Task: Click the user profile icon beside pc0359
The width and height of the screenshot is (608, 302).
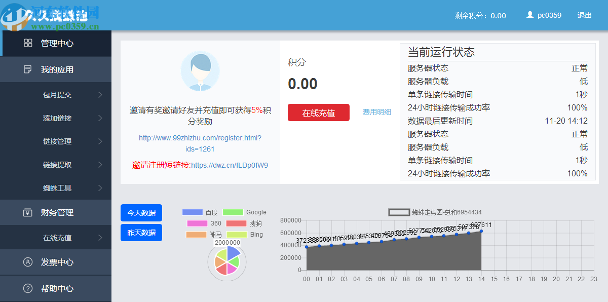Action: (530, 15)
